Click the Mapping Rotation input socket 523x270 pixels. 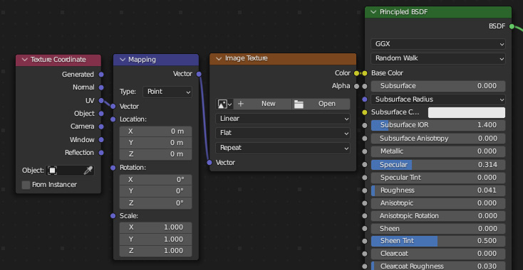click(x=113, y=168)
